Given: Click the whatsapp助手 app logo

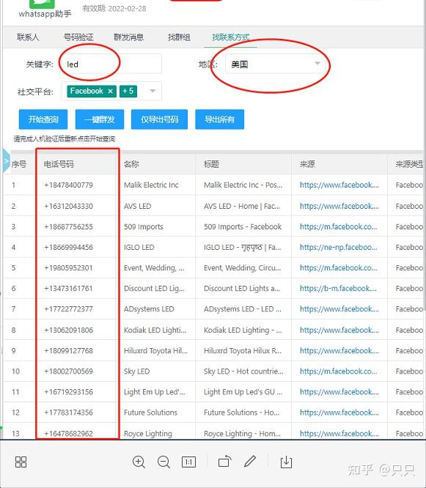Looking at the screenshot, I should point(42,4).
